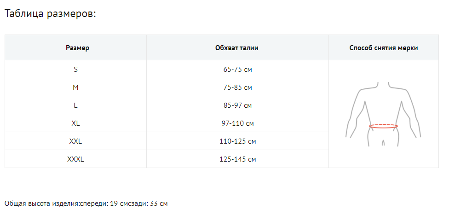
Task: Select the M size cell
Action: pos(75,87)
